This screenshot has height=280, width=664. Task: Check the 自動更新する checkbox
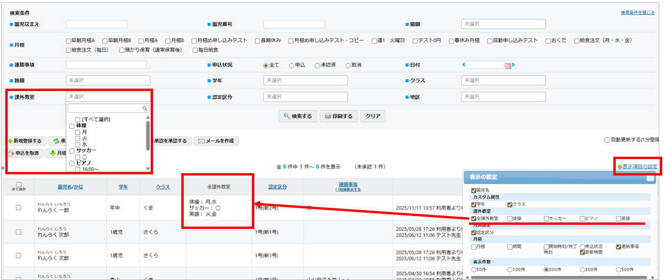point(607,140)
